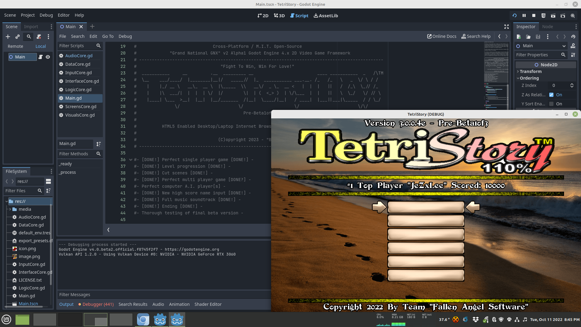Open the Inspector dock options menu
Screen dimensions: 581x327
pos(576,27)
